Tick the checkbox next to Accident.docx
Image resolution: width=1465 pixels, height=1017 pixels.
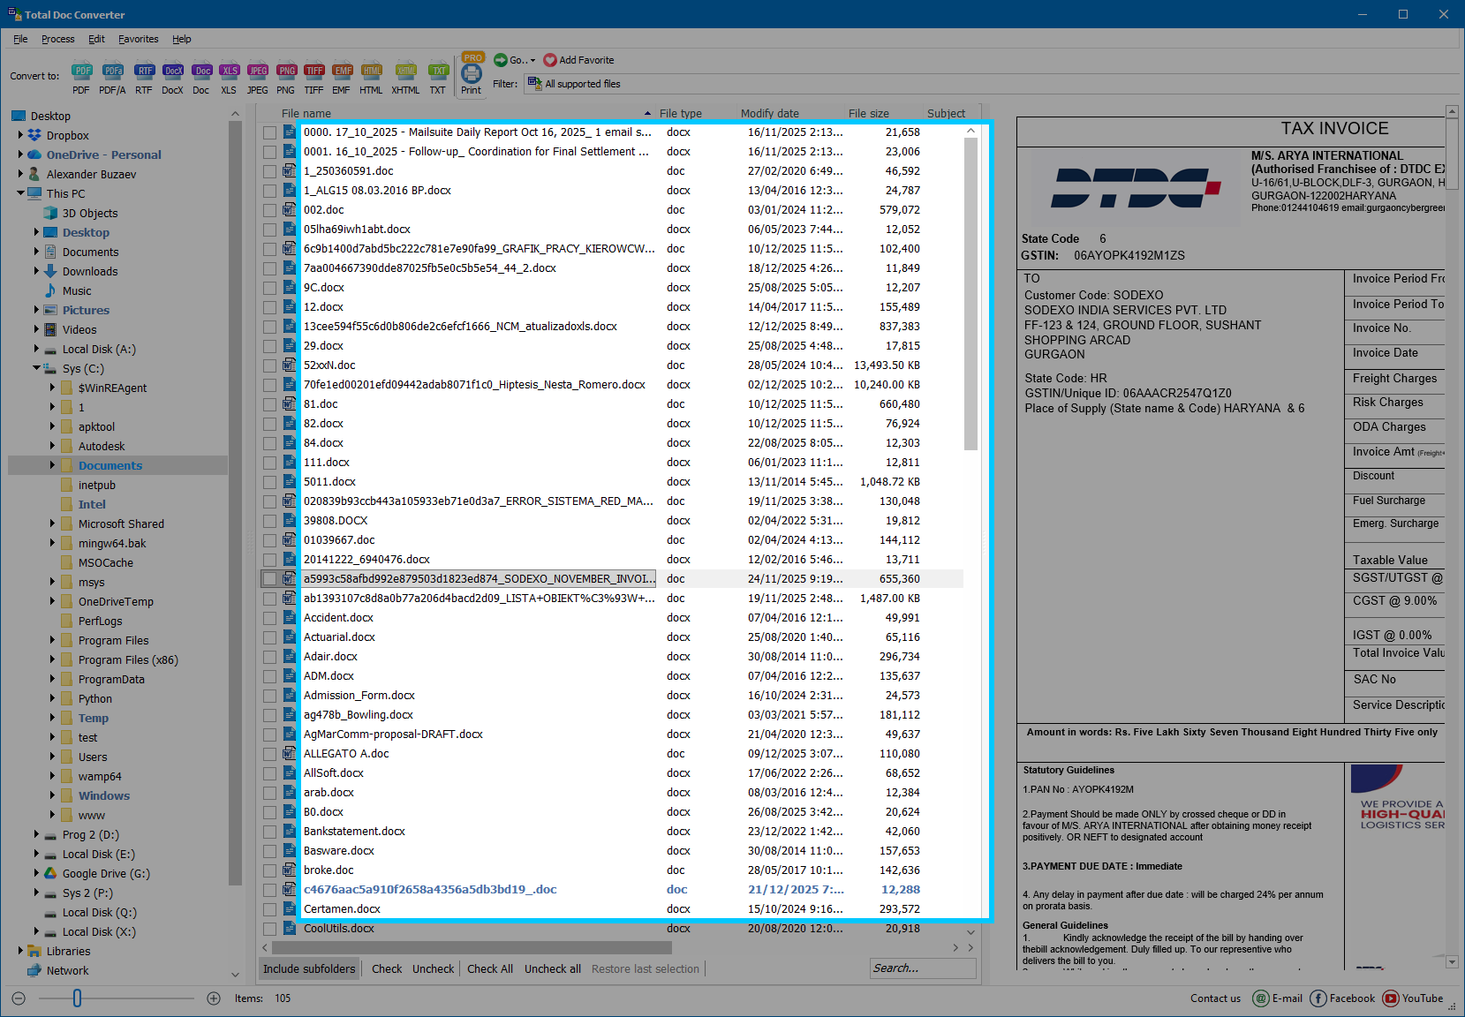pyautogui.click(x=269, y=617)
